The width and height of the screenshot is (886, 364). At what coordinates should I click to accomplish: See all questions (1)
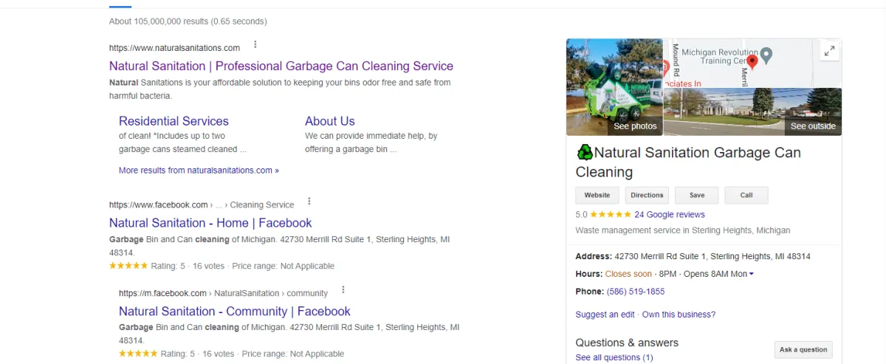[614, 357]
